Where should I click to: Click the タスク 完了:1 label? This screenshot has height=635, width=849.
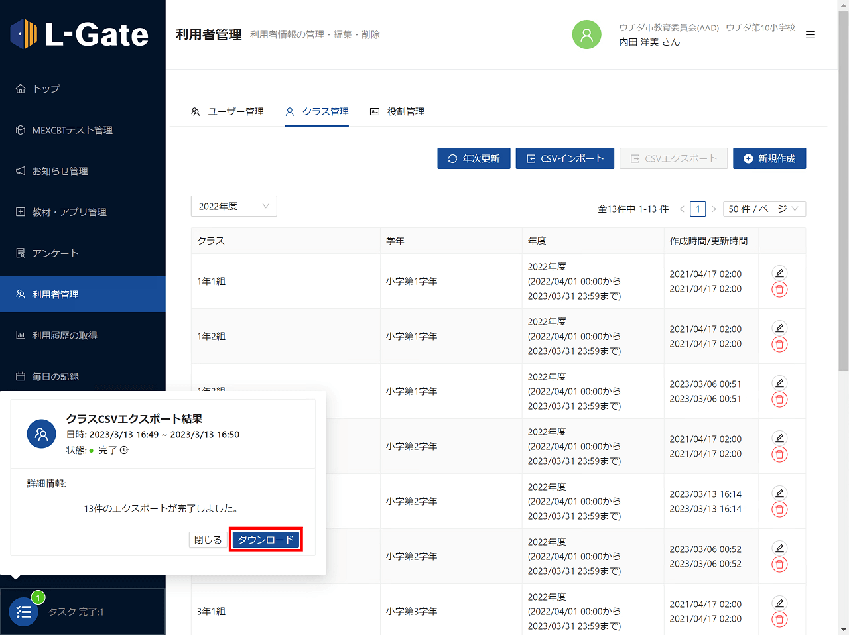(76, 612)
